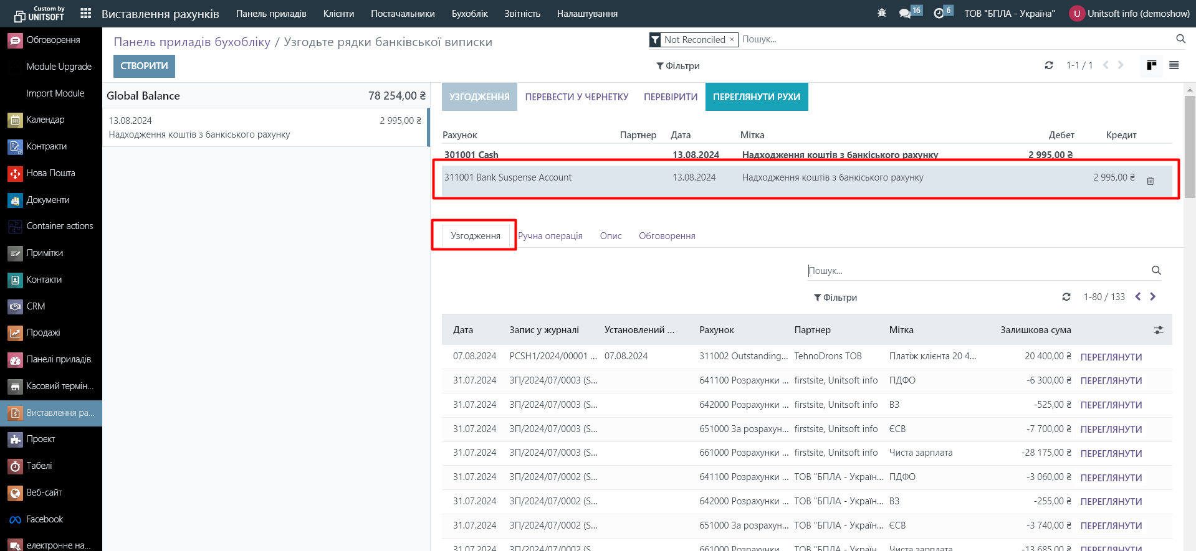
Task: Open the Бухоблік menu
Action: tap(469, 14)
